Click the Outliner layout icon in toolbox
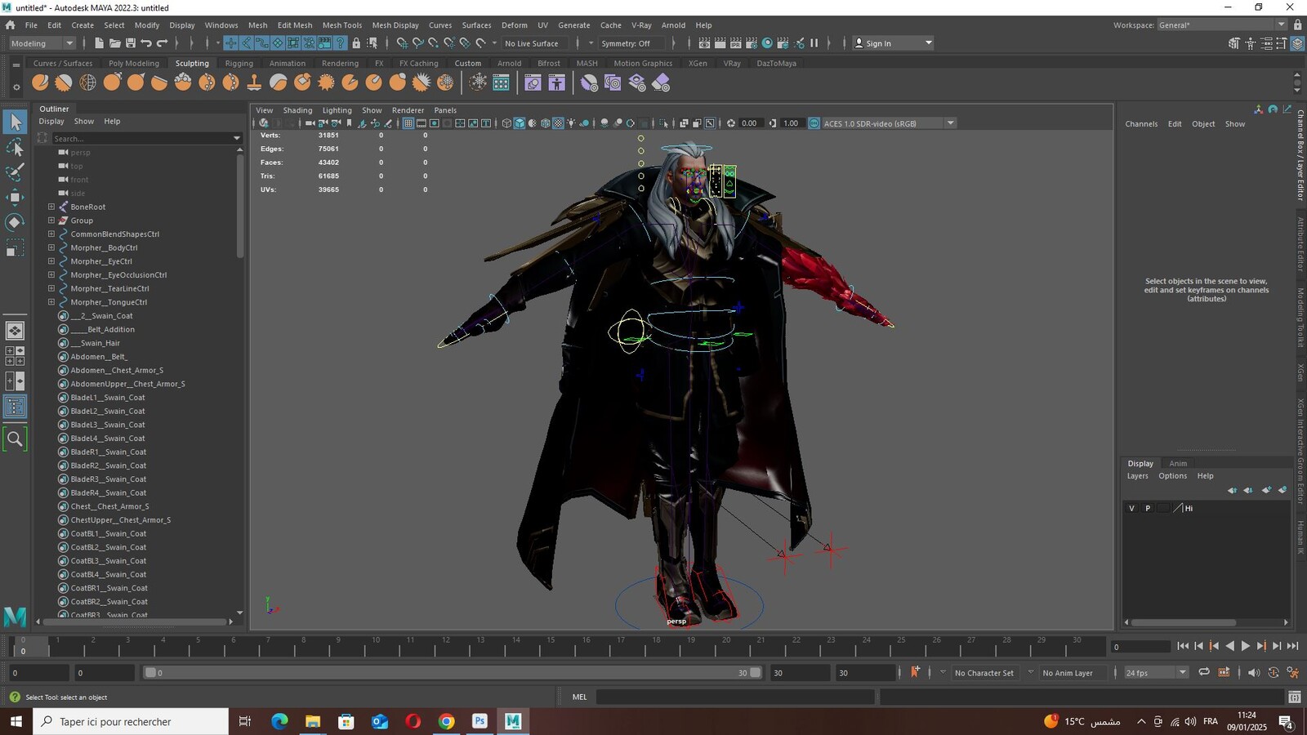1307x735 pixels. 16,407
